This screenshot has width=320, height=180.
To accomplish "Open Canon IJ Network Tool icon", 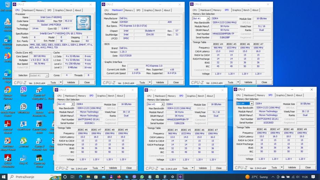I will click(39, 144).
